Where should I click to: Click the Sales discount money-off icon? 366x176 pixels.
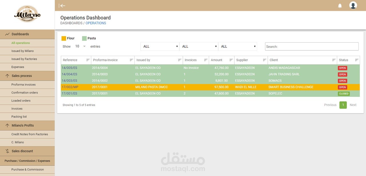point(7,151)
